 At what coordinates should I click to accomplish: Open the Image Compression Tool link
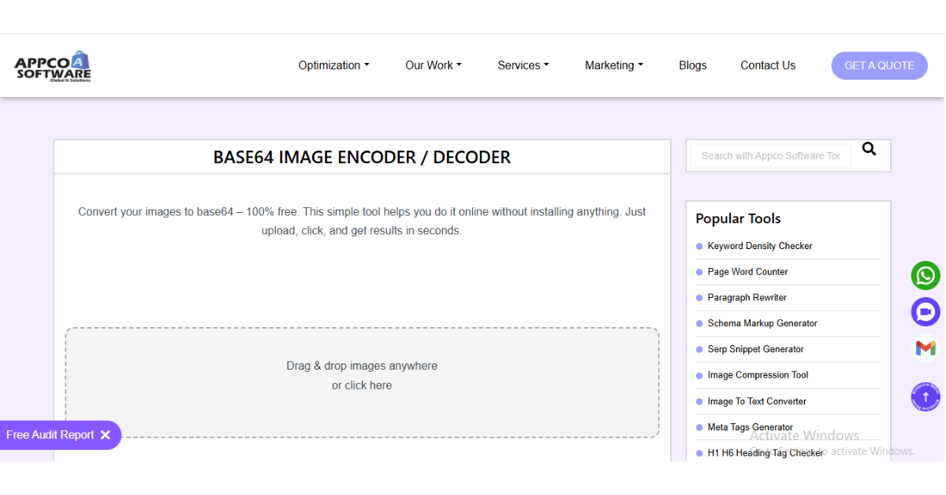[758, 375]
